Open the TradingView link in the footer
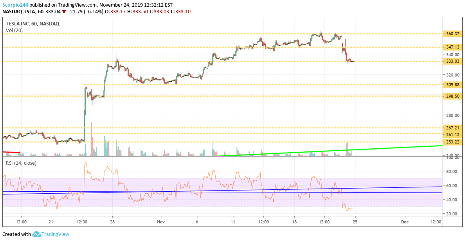The width and height of the screenshot is (465, 241). [55, 234]
